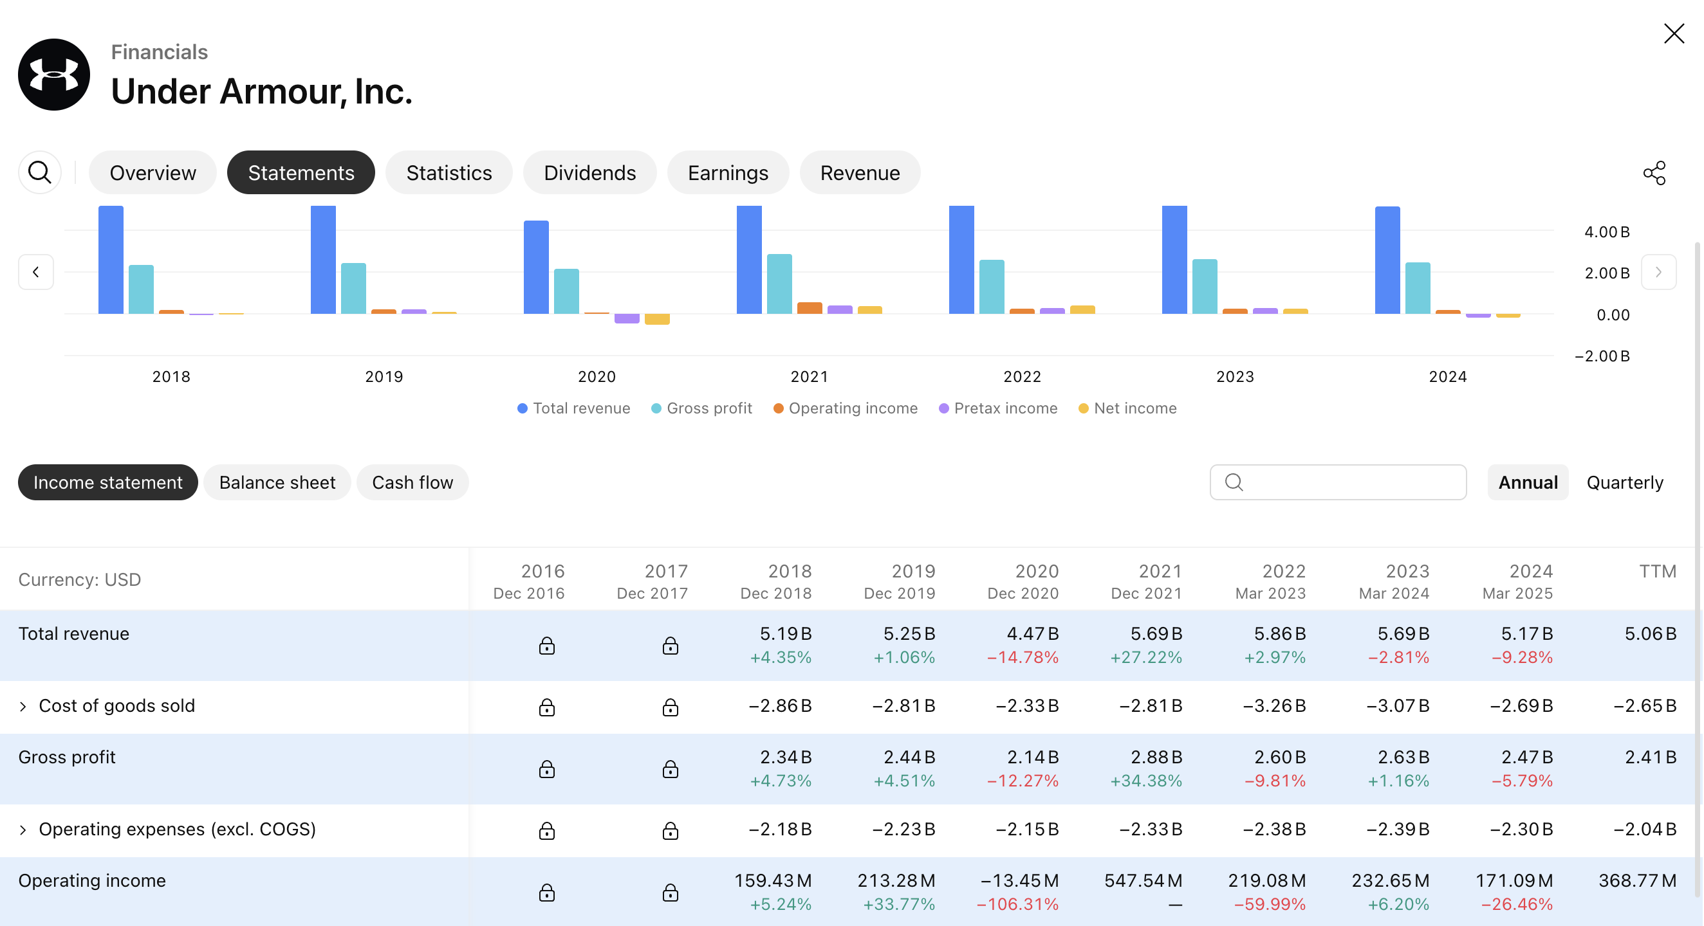Click the lock for Cost of goods sold 2017
The height and width of the screenshot is (926, 1704).
tap(670, 707)
